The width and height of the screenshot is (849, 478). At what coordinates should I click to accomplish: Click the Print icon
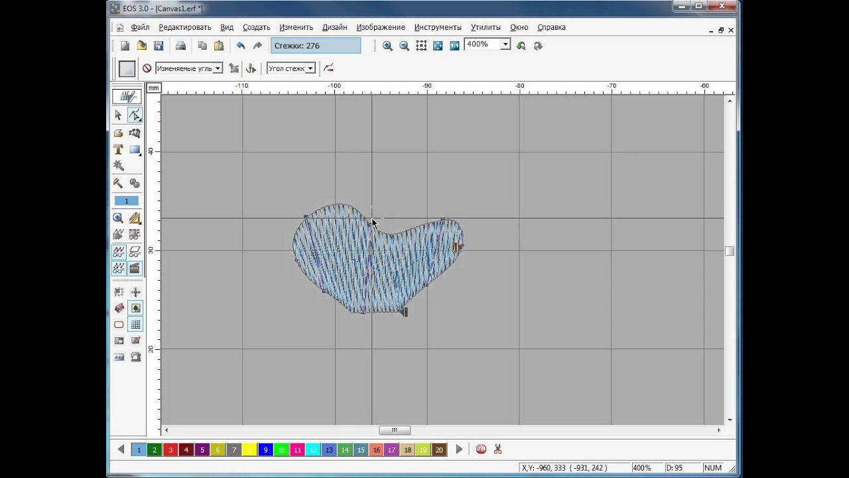[x=180, y=46]
